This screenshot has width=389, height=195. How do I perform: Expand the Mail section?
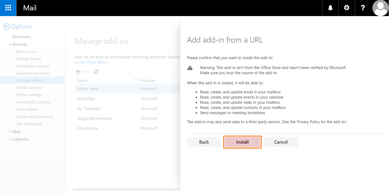coord(10,132)
